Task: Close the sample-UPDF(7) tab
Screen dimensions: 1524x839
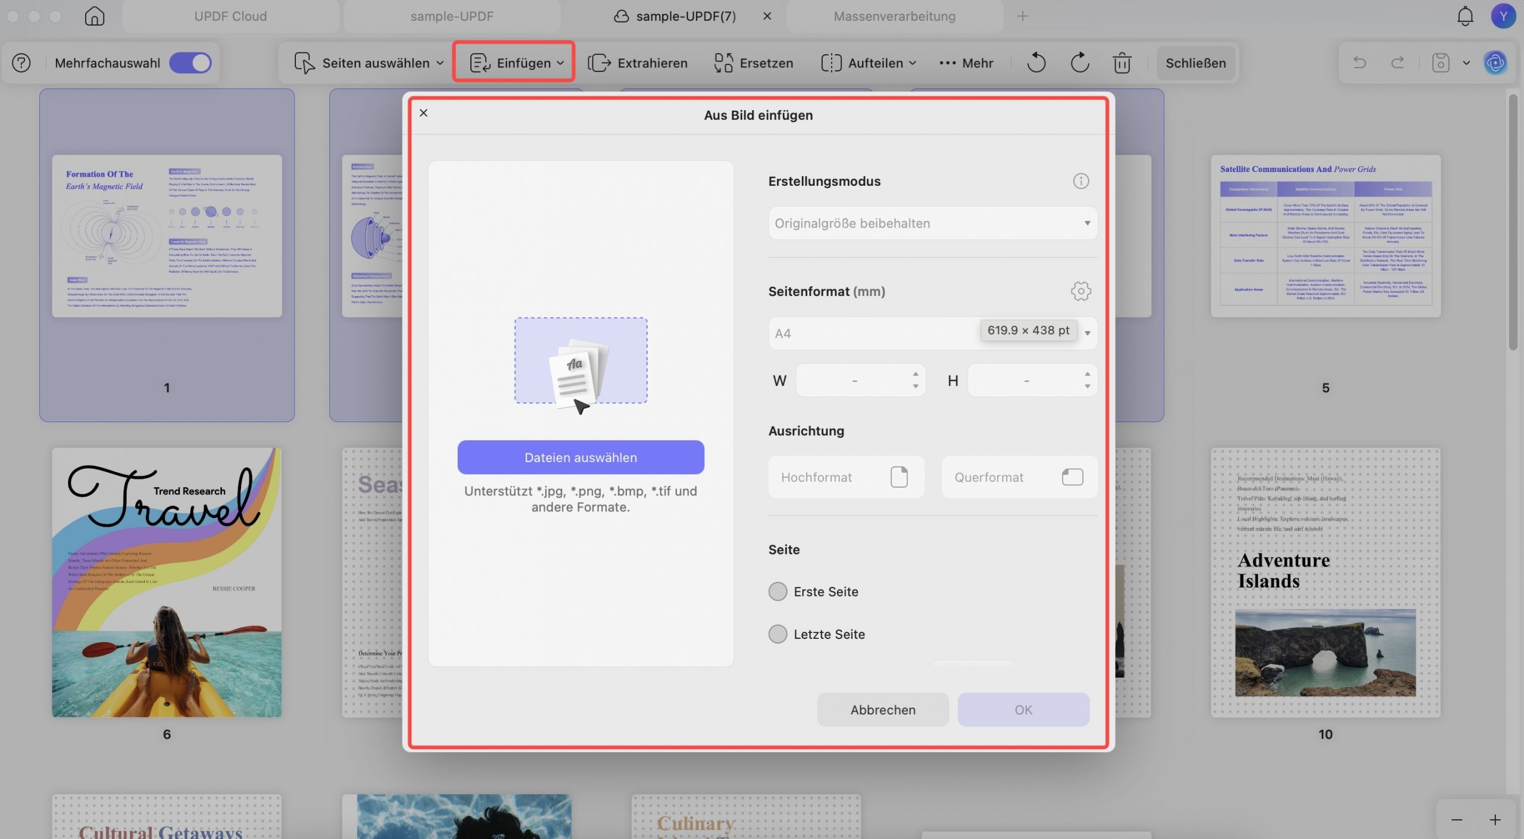Action: click(767, 16)
